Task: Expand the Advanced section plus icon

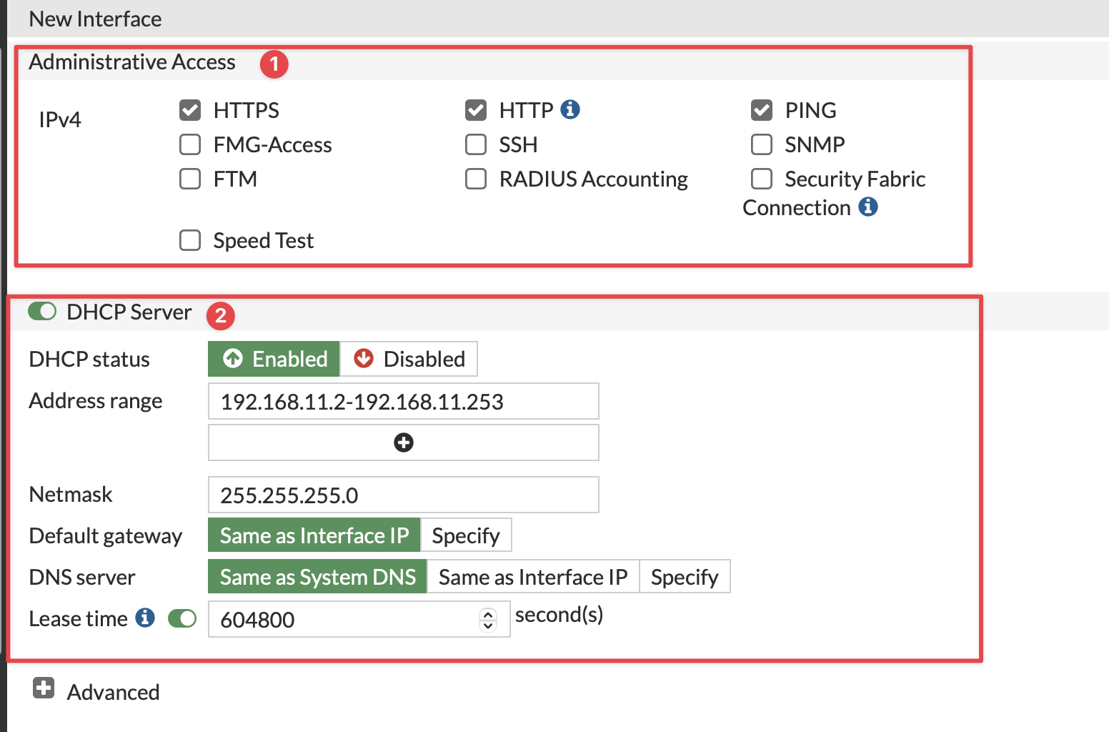Action: 44,688
